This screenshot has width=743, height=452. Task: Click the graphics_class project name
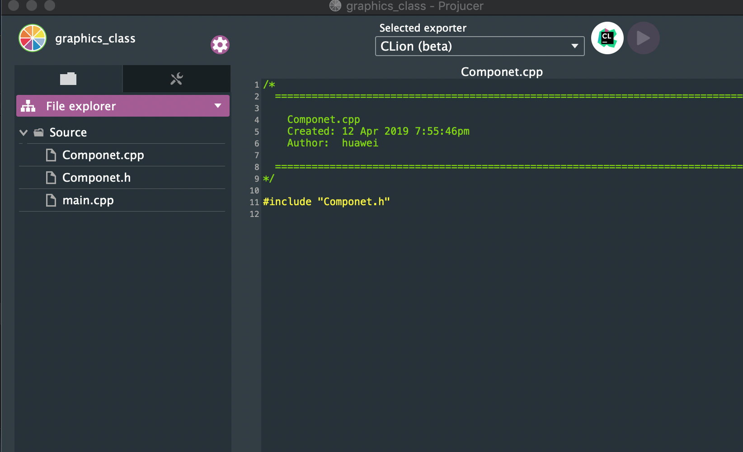95,38
